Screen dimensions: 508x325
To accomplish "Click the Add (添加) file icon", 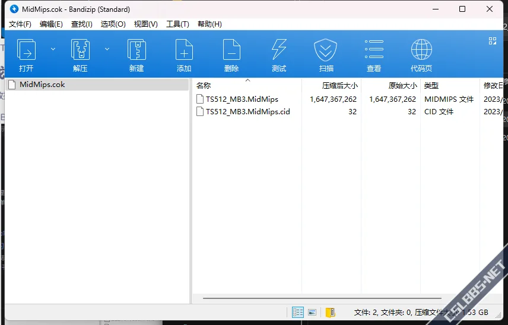I will [184, 50].
